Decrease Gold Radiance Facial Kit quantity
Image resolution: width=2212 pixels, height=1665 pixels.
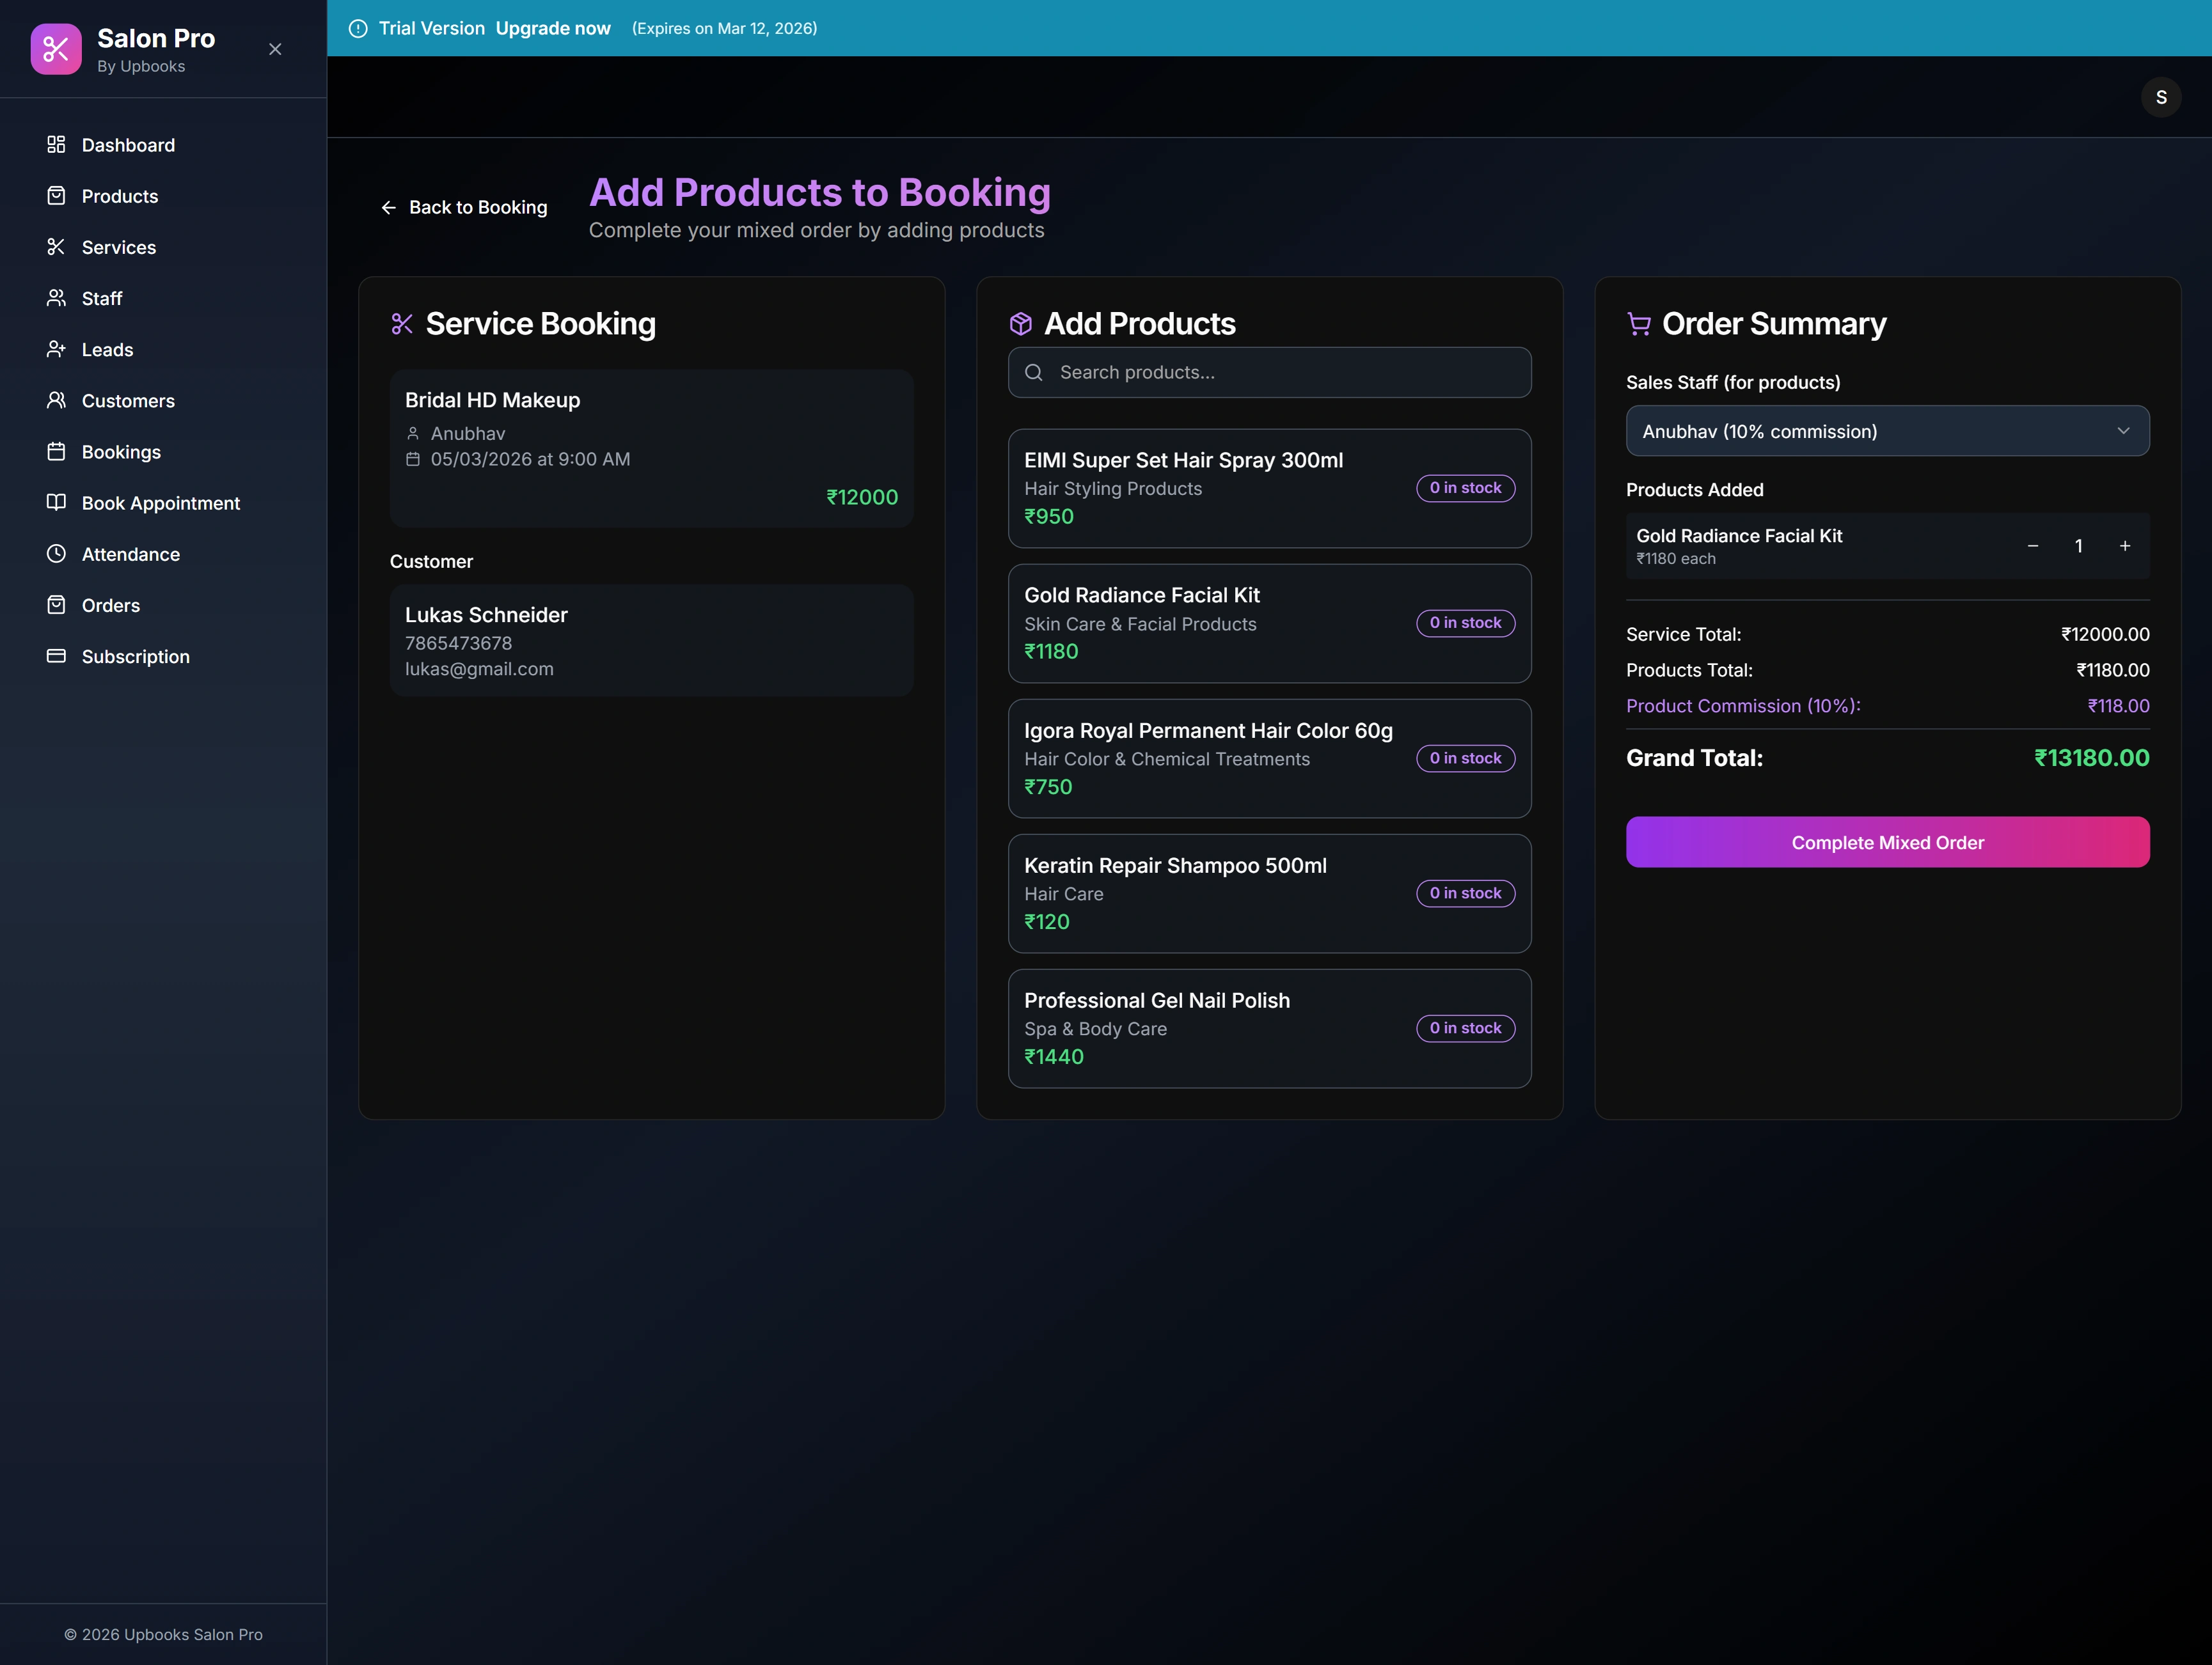point(2032,545)
